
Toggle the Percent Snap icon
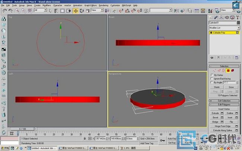(133, 11)
